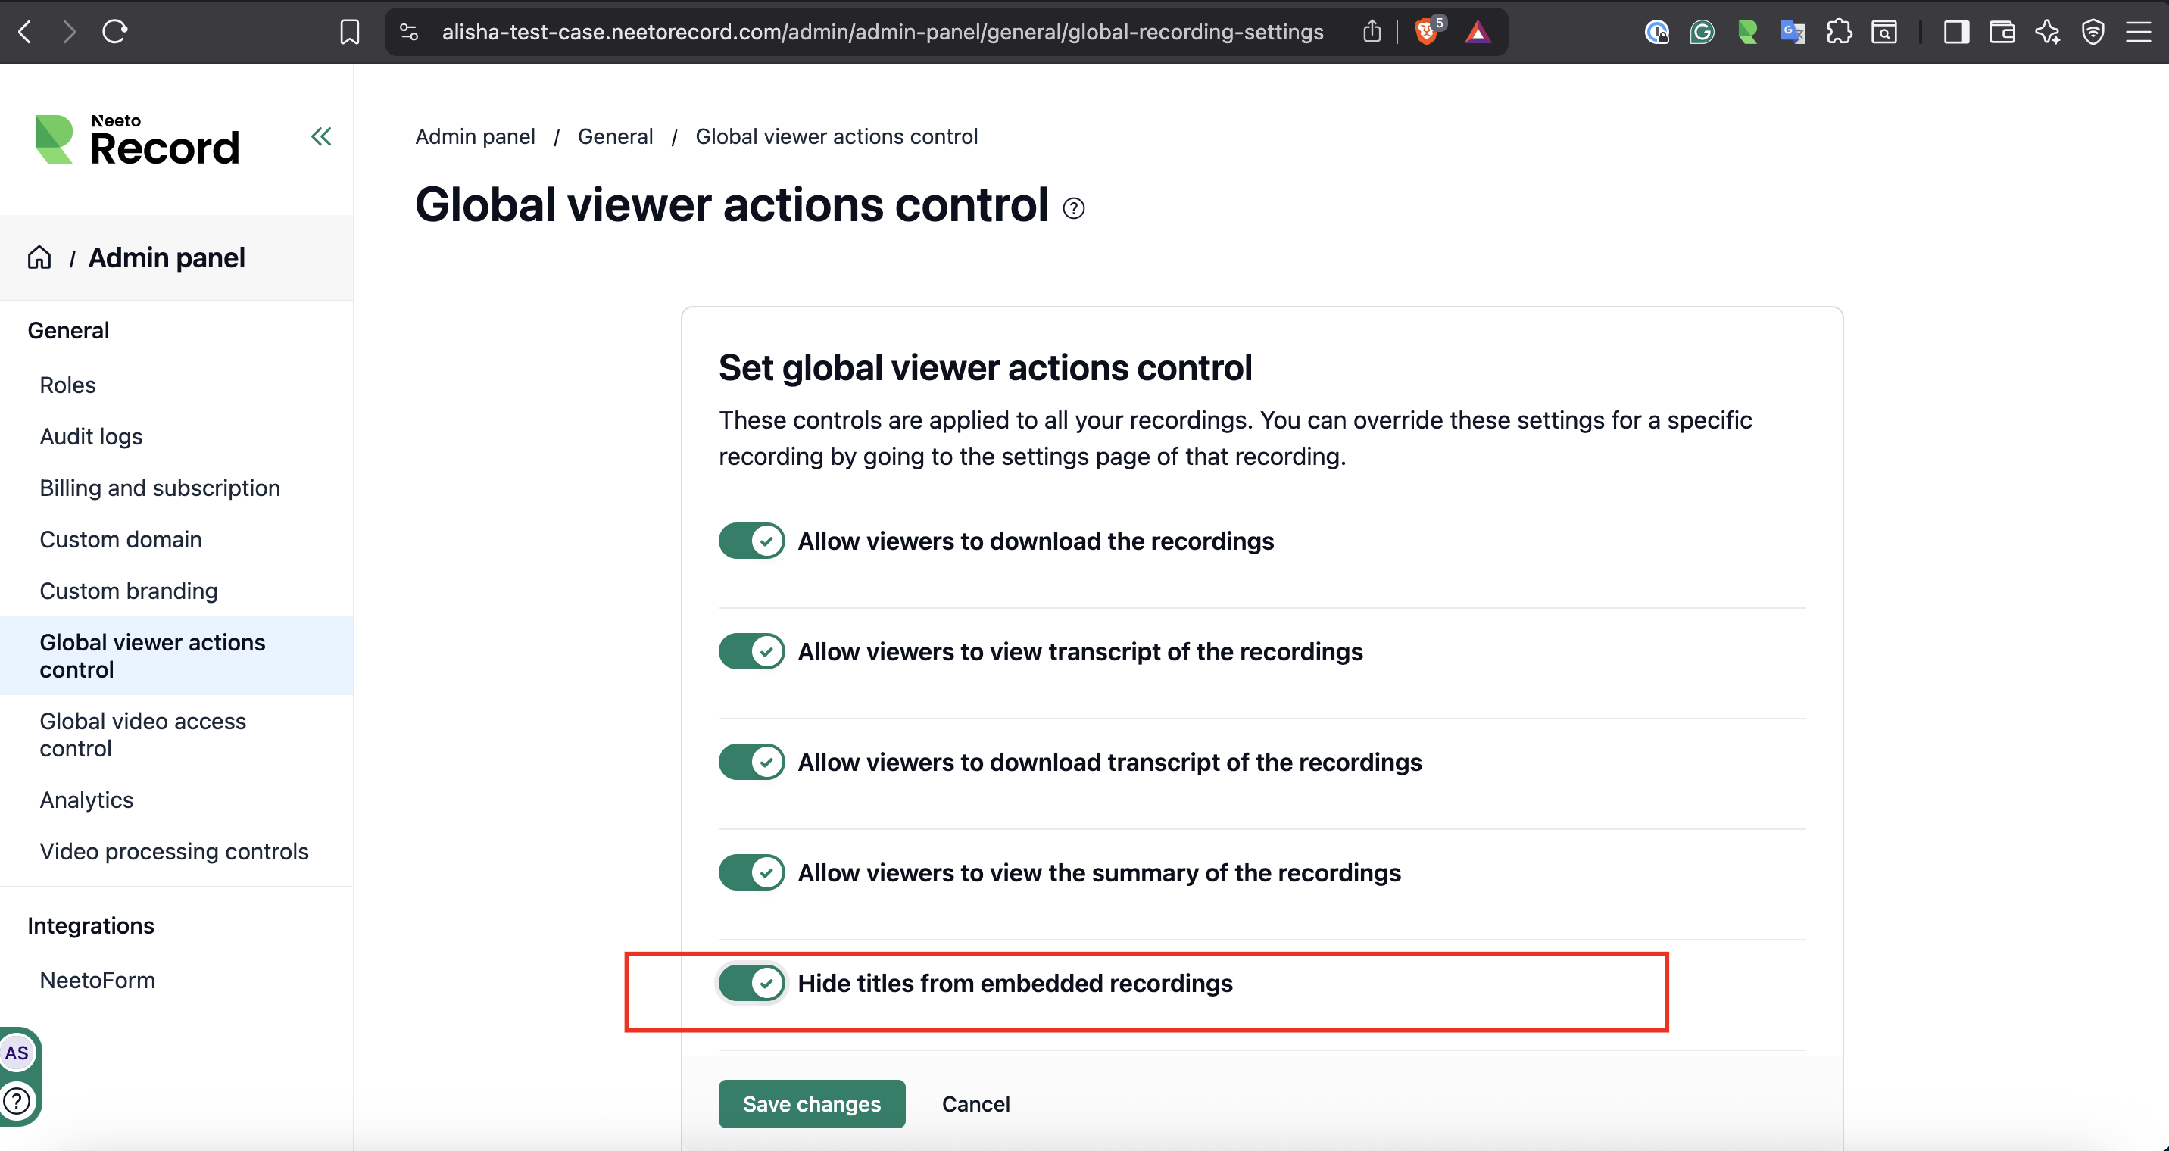The height and width of the screenshot is (1151, 2169).
Task: Click the browser bookmark icon
Action: click(349, 32)
